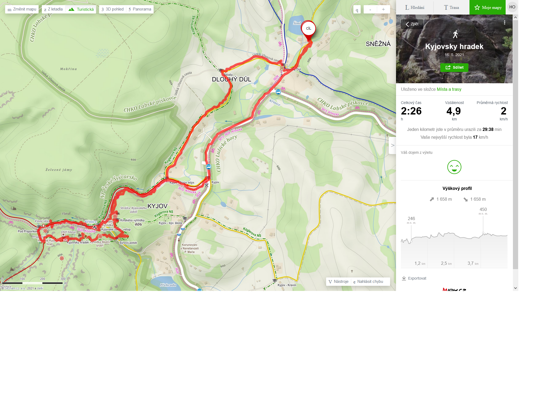Image resolution: width=541 pixels, height=417 pixels.
Task: Click the zoom in plus button
Action: point(383,9)
